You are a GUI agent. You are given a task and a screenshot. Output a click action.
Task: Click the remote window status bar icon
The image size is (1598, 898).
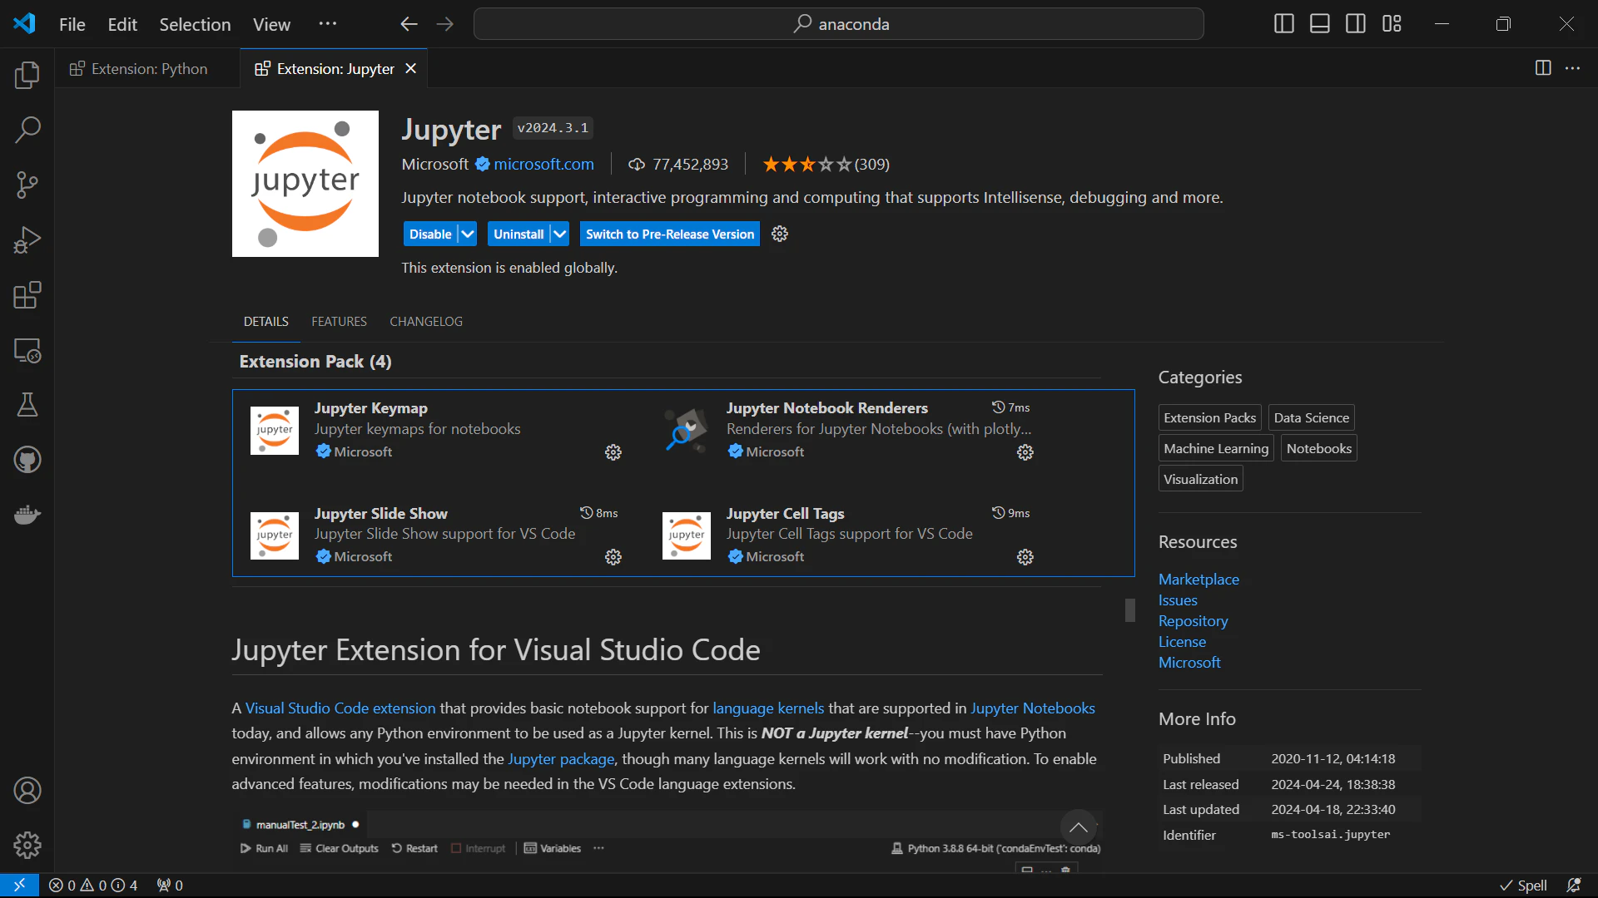click(19, 886)
